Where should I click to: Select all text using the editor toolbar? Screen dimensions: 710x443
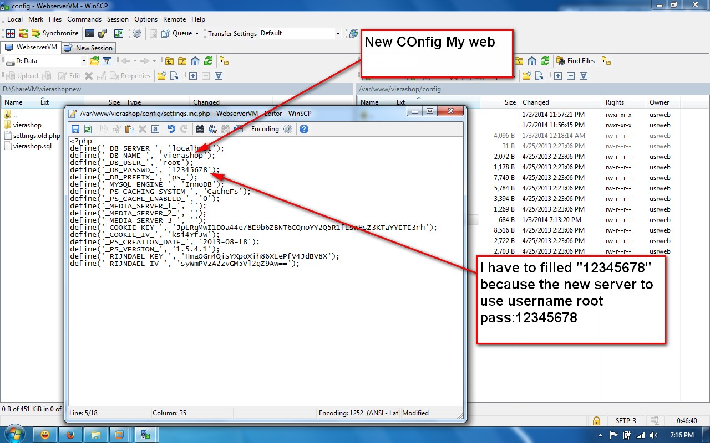tap(155, 129)
